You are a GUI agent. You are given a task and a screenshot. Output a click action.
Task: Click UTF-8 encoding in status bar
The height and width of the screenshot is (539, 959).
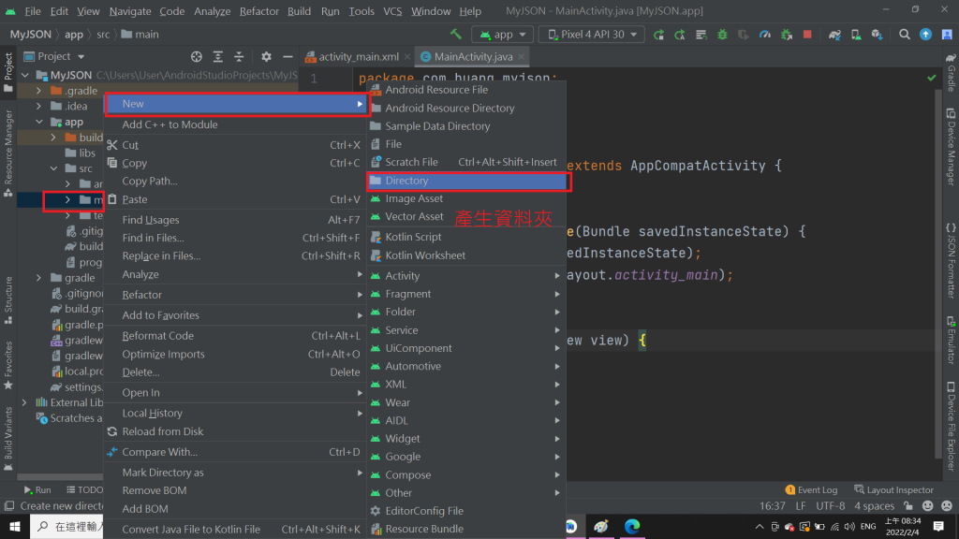[x=830, y=506]
